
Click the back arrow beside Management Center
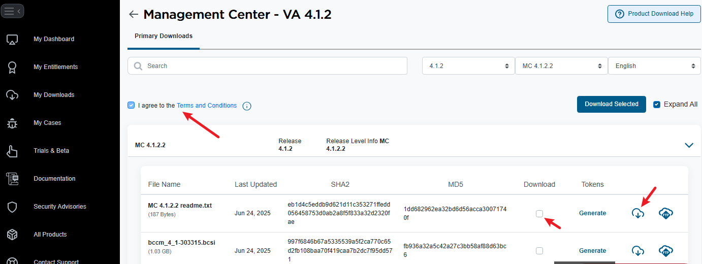click(x=134, y=14)
